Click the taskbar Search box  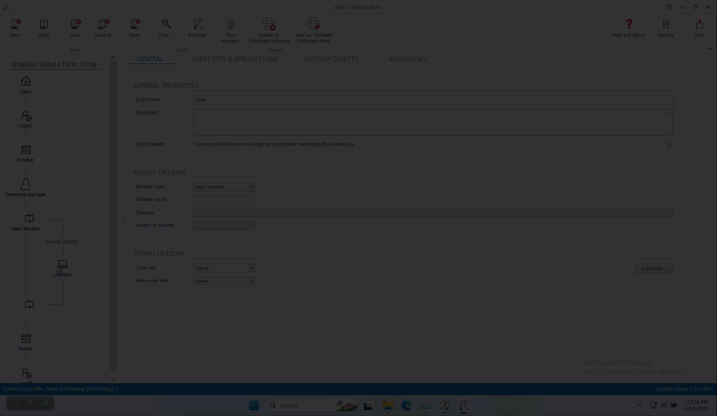[x=311, y=405]
